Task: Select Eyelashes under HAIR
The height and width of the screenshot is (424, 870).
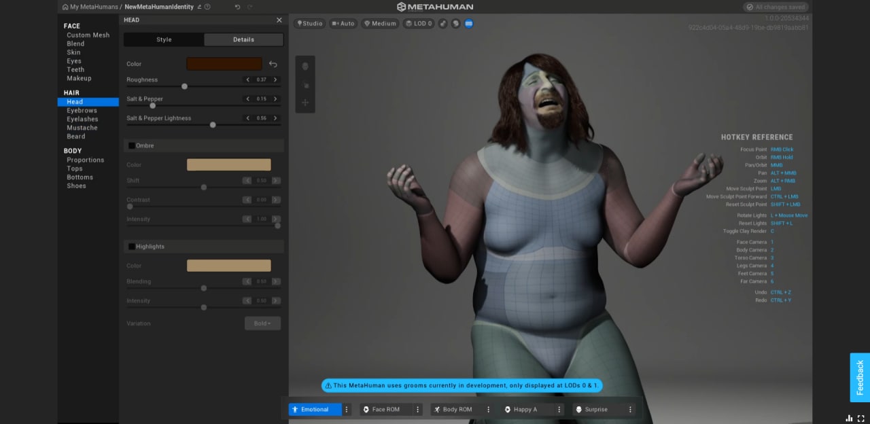Action: point(82,119)
